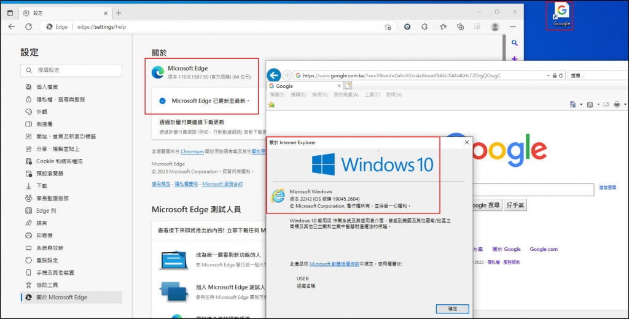Image resolution: width=629 pixels, height=319 pixels.
Task: Open the Chromium link in Edge about page
Action: (x=192, y=152)
